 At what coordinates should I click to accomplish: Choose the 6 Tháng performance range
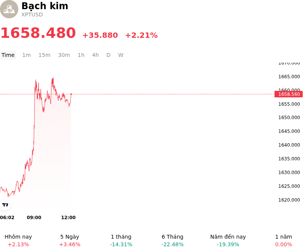pos(172,241)
